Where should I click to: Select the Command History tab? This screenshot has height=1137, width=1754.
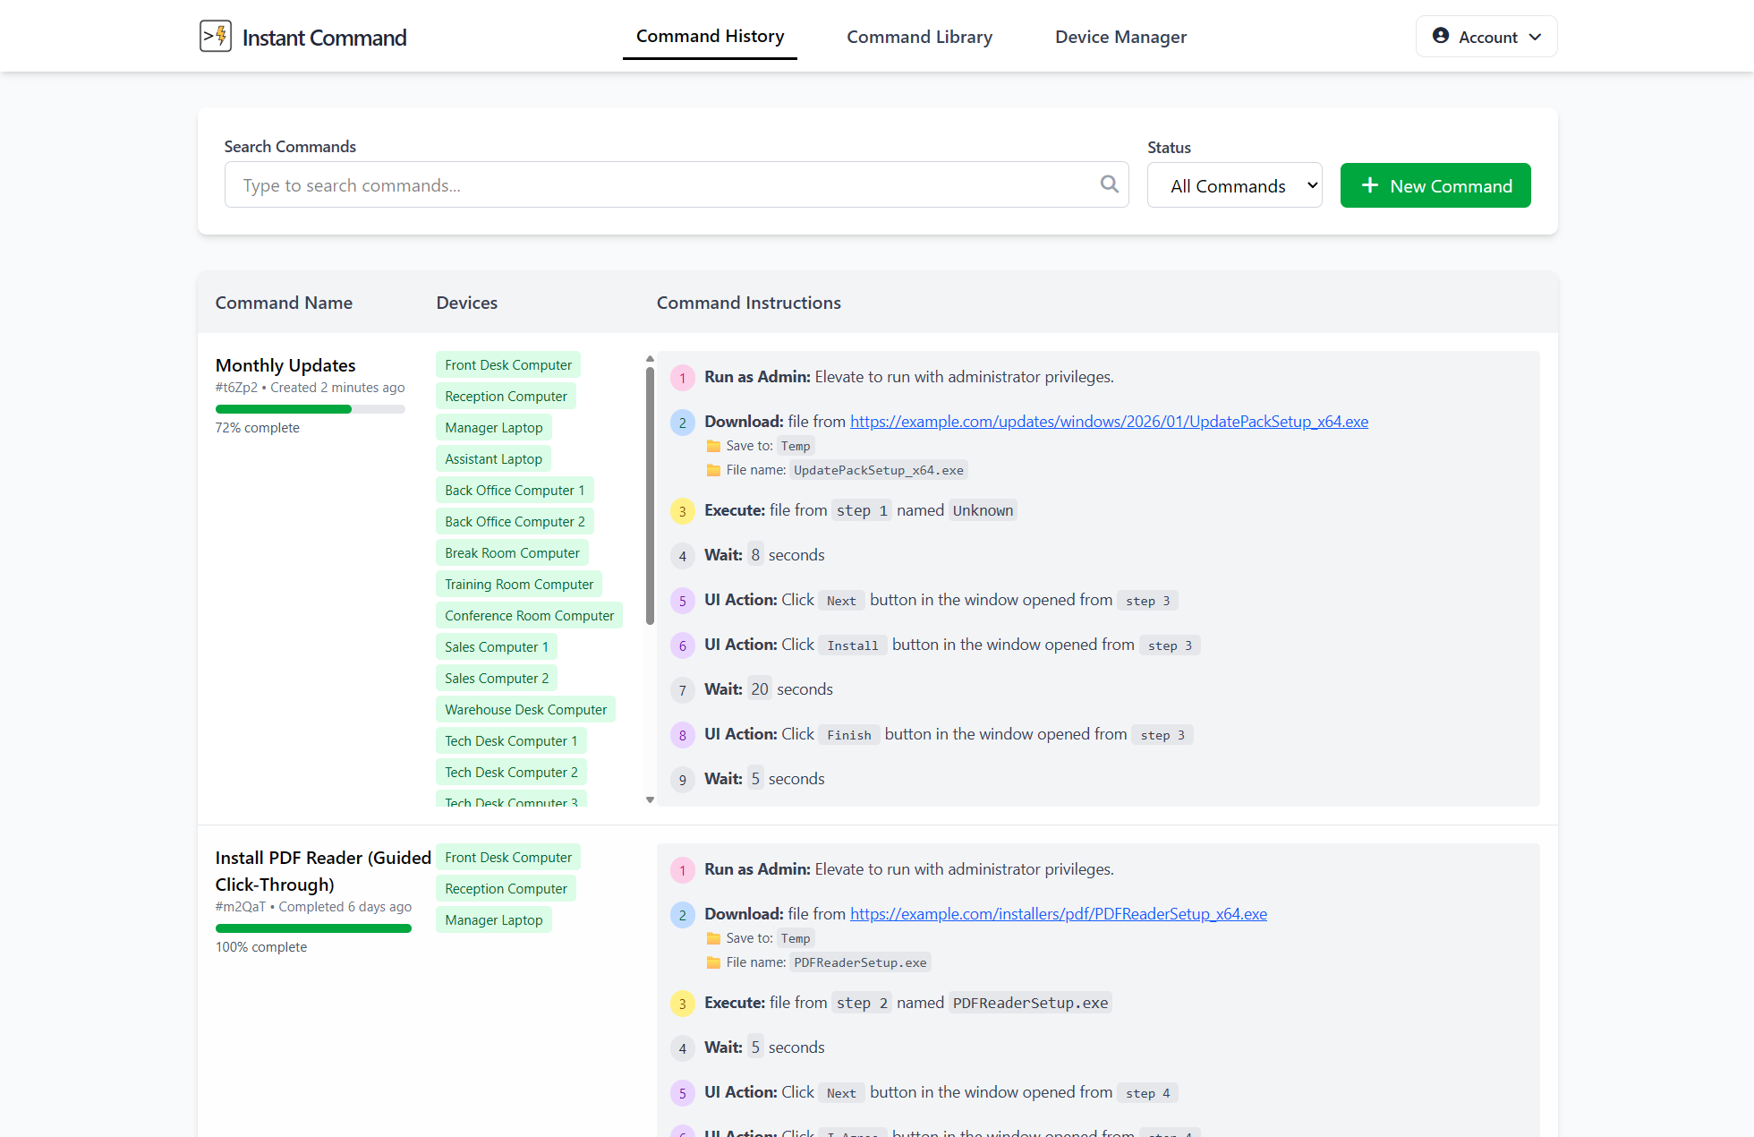pos(710,37)
